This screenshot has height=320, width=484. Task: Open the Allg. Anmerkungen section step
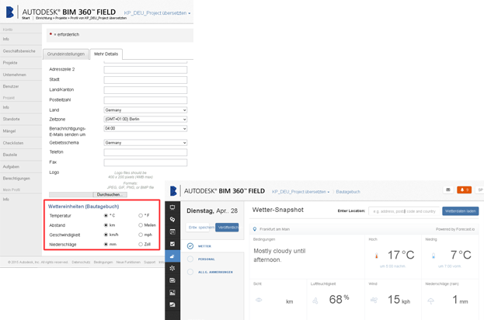tap(215, 272)
